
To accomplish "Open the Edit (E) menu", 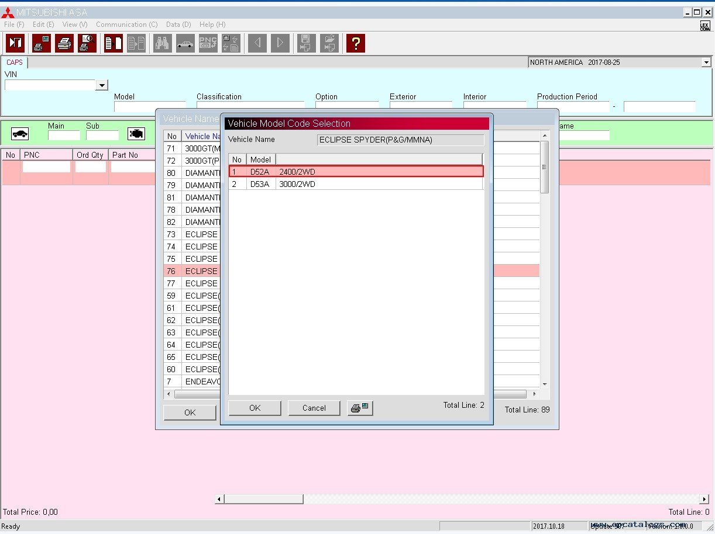I will (43, 25).
